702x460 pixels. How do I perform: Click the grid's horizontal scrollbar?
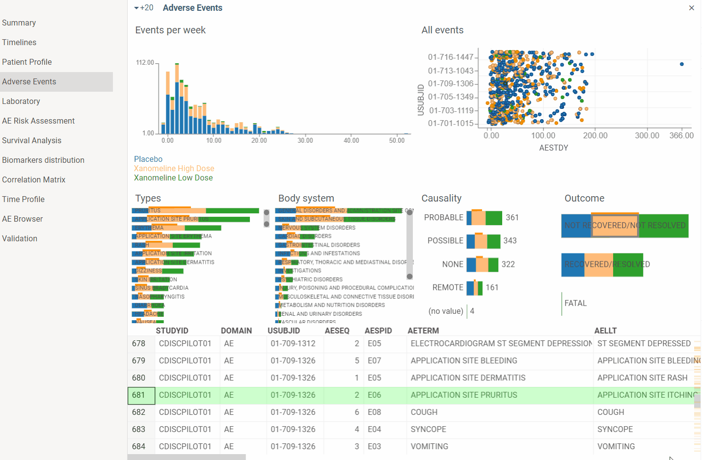coord(187,457)
